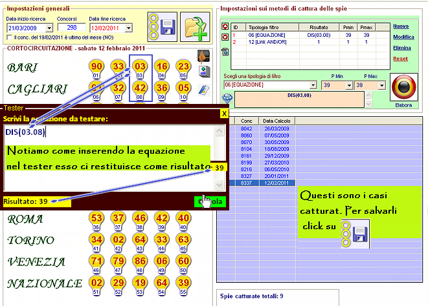This screenshot has height=306, width=428.
Task: Click the stacked pages icon under the waveform
Action: [205, 72]
